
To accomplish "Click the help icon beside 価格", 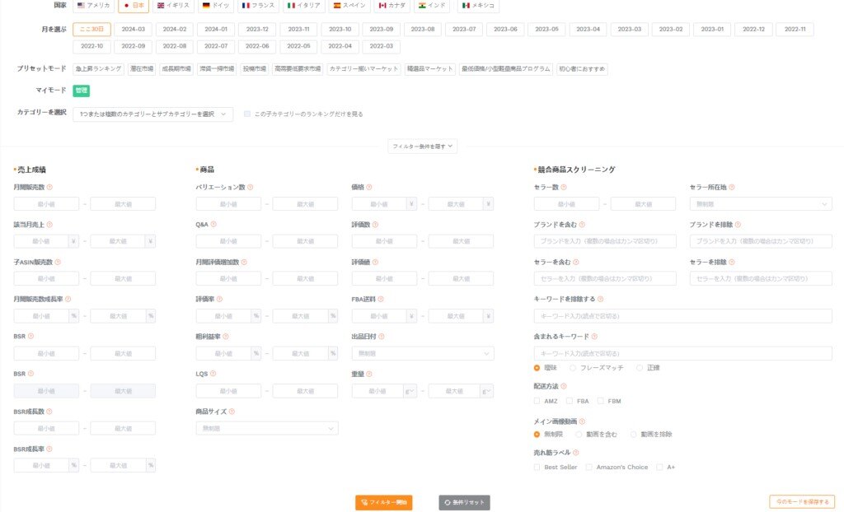I will pyautogui.click(x=368, y=188).
